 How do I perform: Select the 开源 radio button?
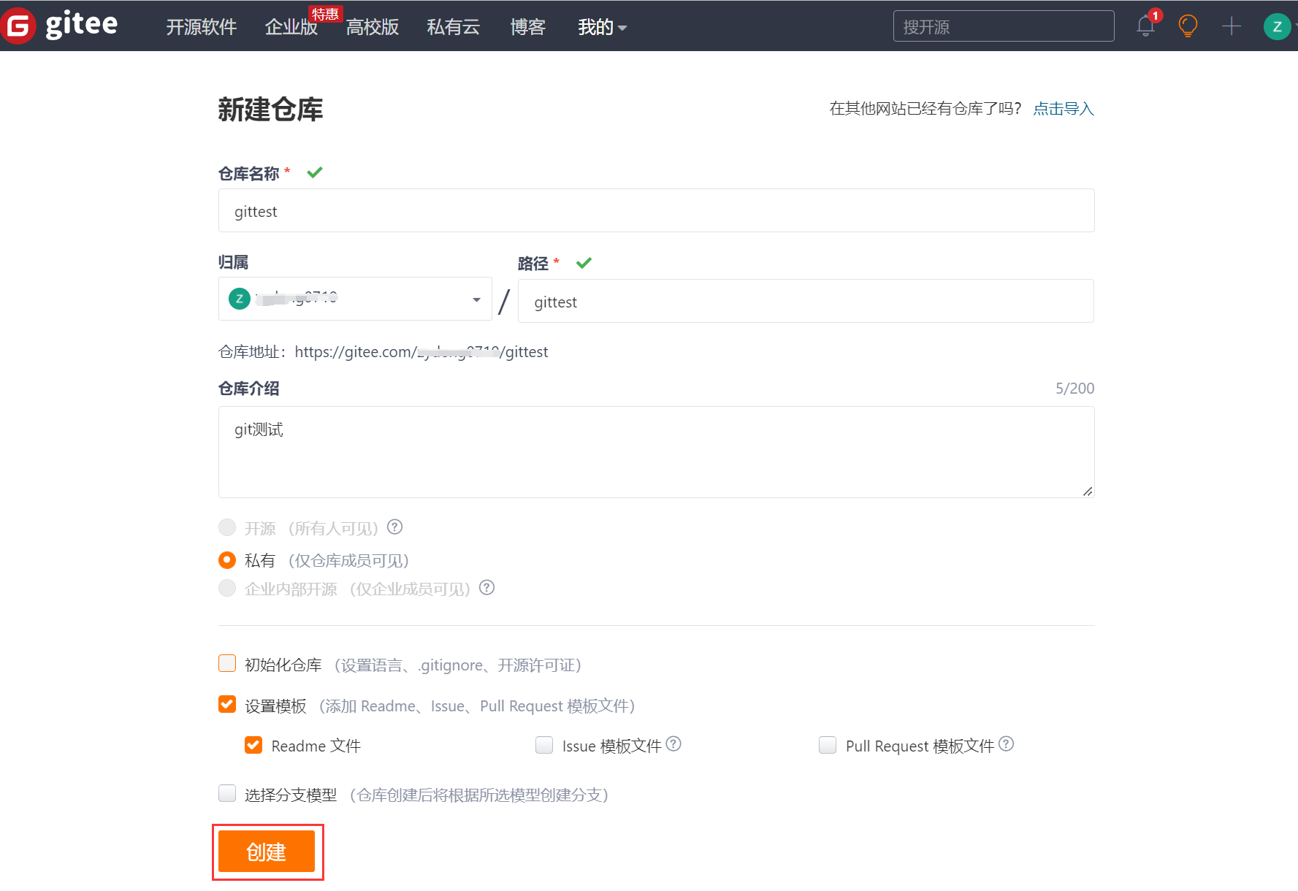[x=227, y=527]
